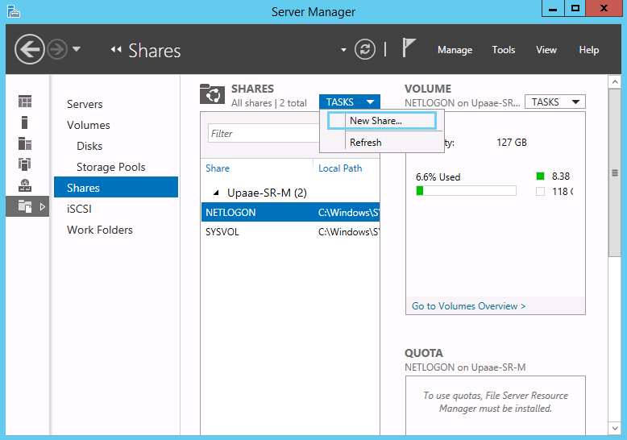Select the All Servers sidebar icon
This screenshot has height=440, width=627.
25,143
